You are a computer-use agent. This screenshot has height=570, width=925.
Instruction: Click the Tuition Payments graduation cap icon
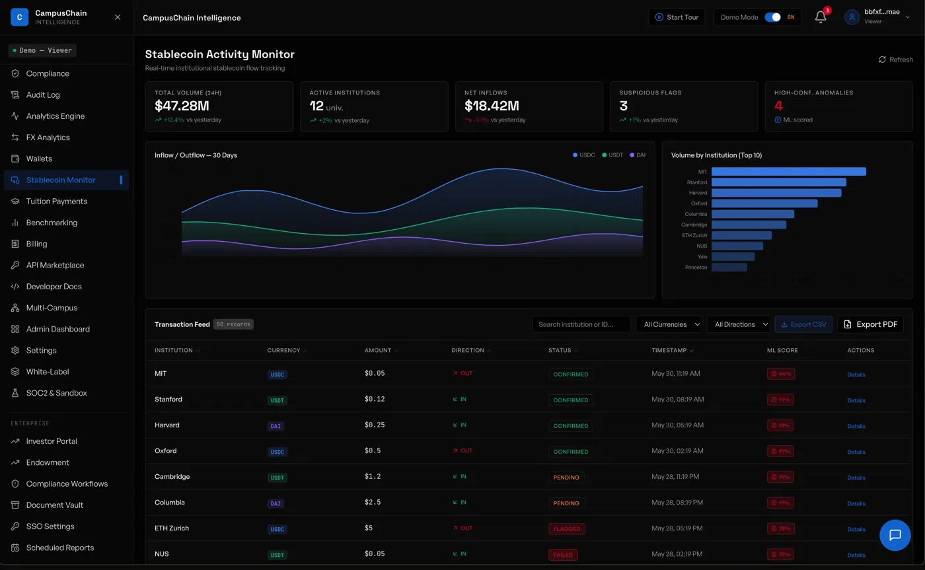tap(15, 201)
